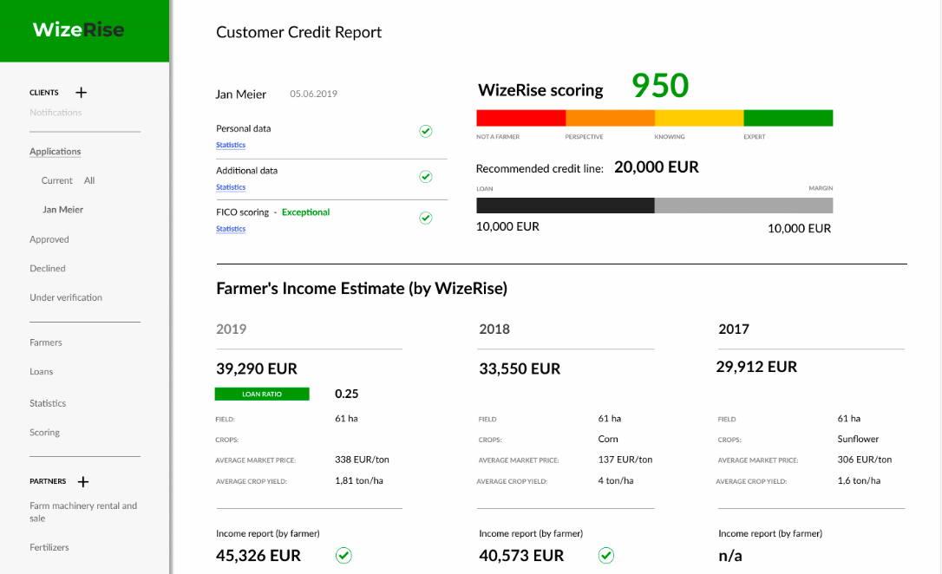Click the green LOAN RATIO badge
This screenshot has width=942, height=574.
tap(262, 394)
